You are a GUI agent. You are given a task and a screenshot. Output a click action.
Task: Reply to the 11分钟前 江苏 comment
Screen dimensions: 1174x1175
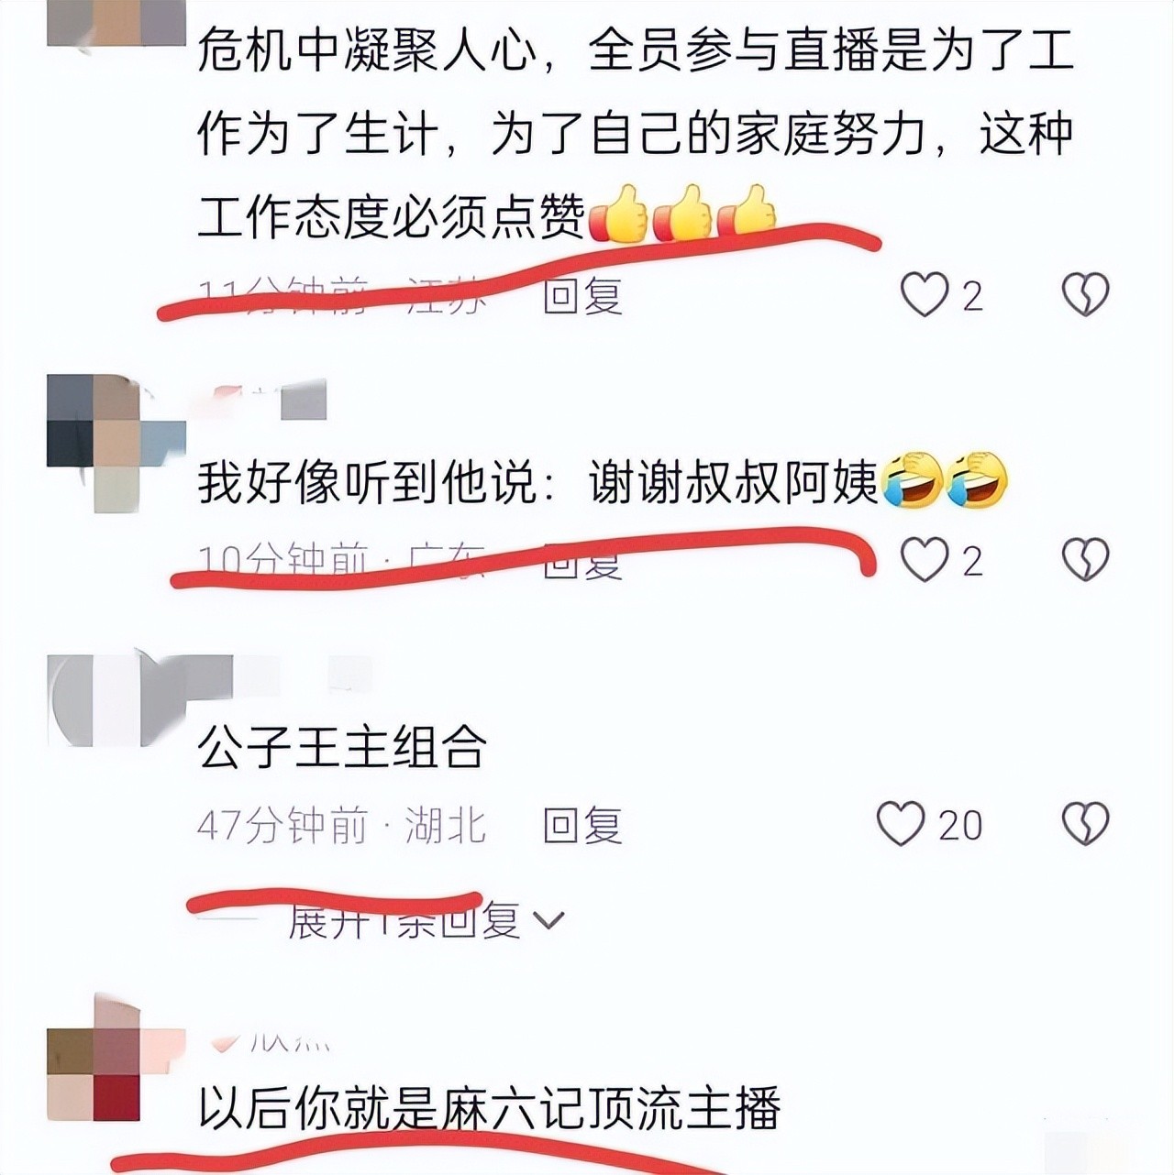coord(582,295)
